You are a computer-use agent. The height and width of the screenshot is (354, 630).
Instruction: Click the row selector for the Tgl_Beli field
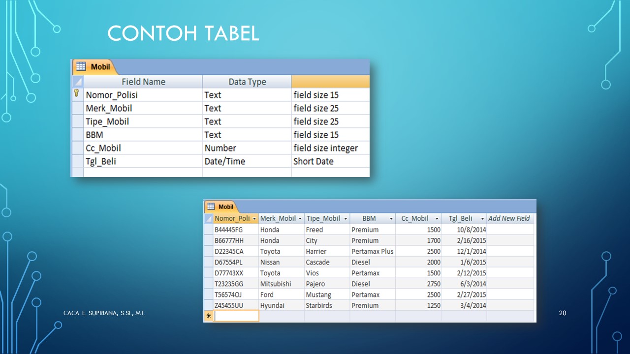click(77, 161)
